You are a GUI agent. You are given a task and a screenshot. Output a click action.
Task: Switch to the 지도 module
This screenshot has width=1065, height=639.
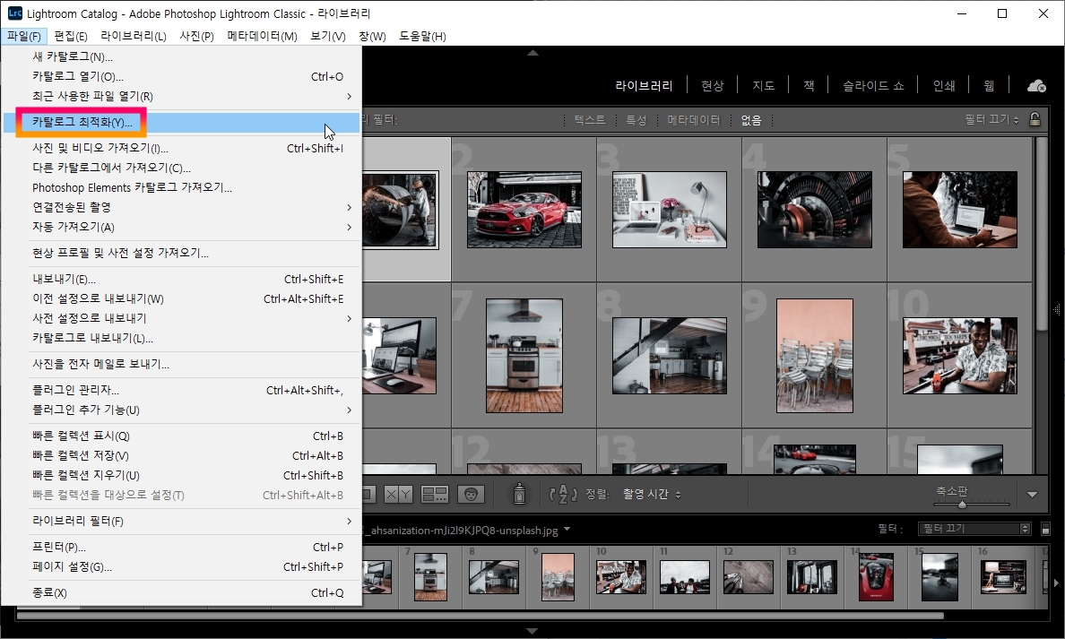click(764, 85)
